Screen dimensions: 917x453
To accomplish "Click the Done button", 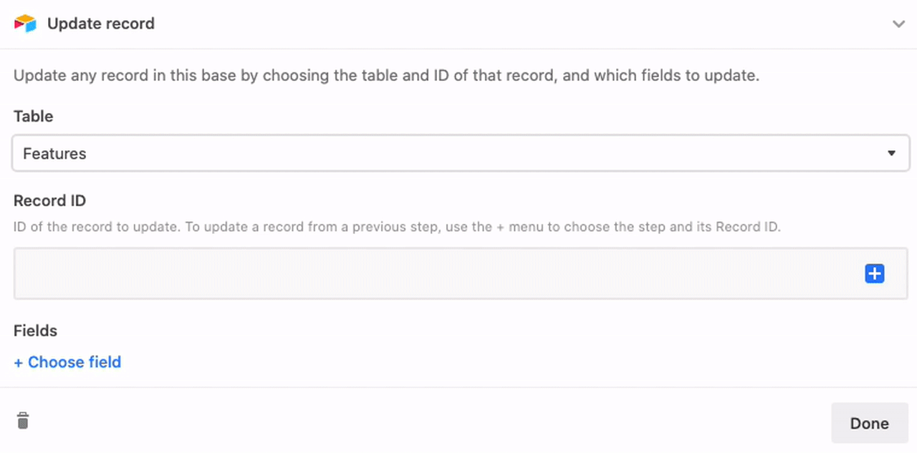I will pos(869,423).
